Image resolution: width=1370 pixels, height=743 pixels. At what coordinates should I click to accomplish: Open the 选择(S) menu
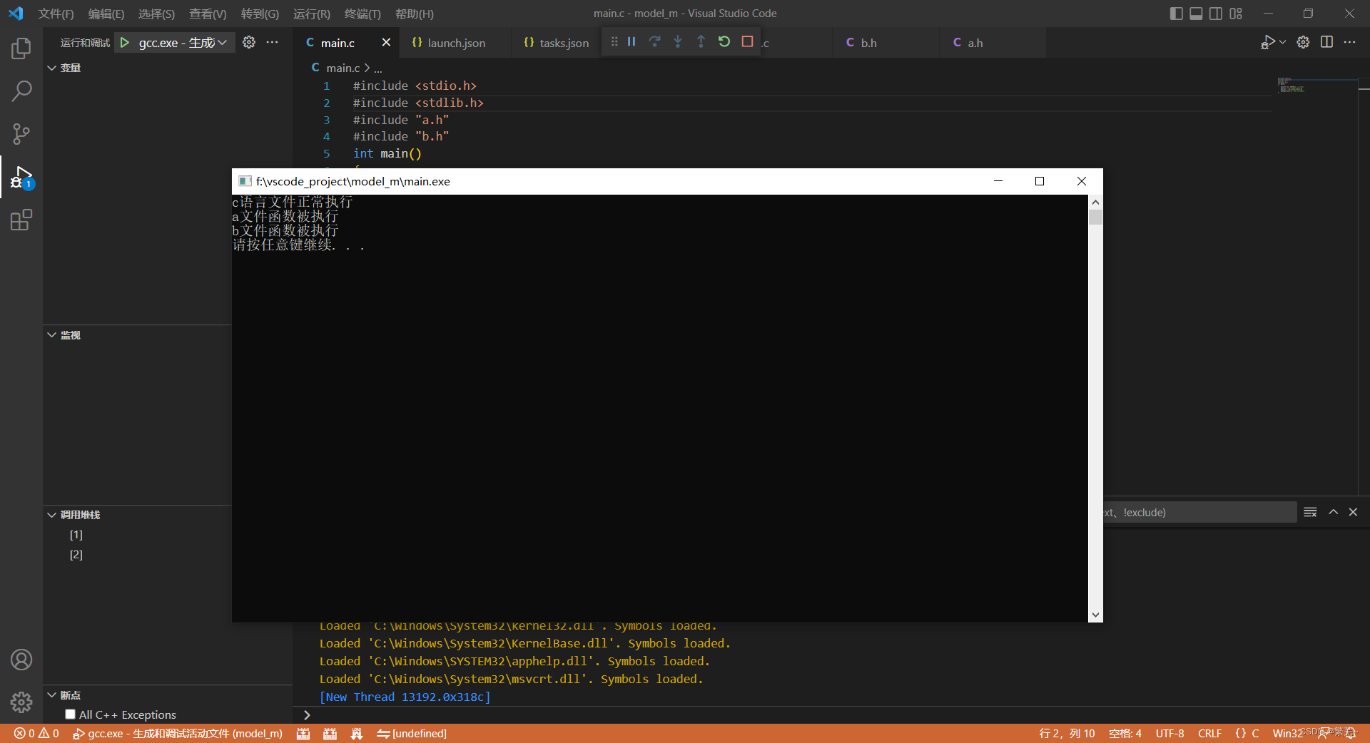[x=156, y=14]
